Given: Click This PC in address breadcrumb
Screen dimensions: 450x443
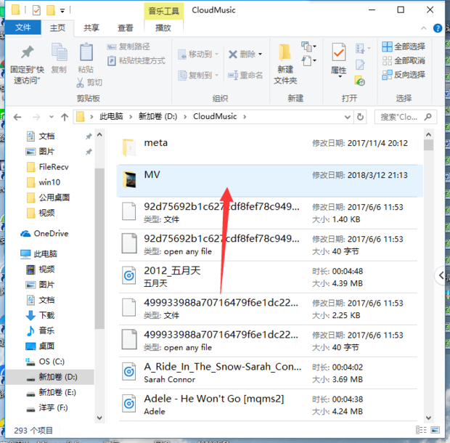Looking at the screenshot, I should 111,117.
